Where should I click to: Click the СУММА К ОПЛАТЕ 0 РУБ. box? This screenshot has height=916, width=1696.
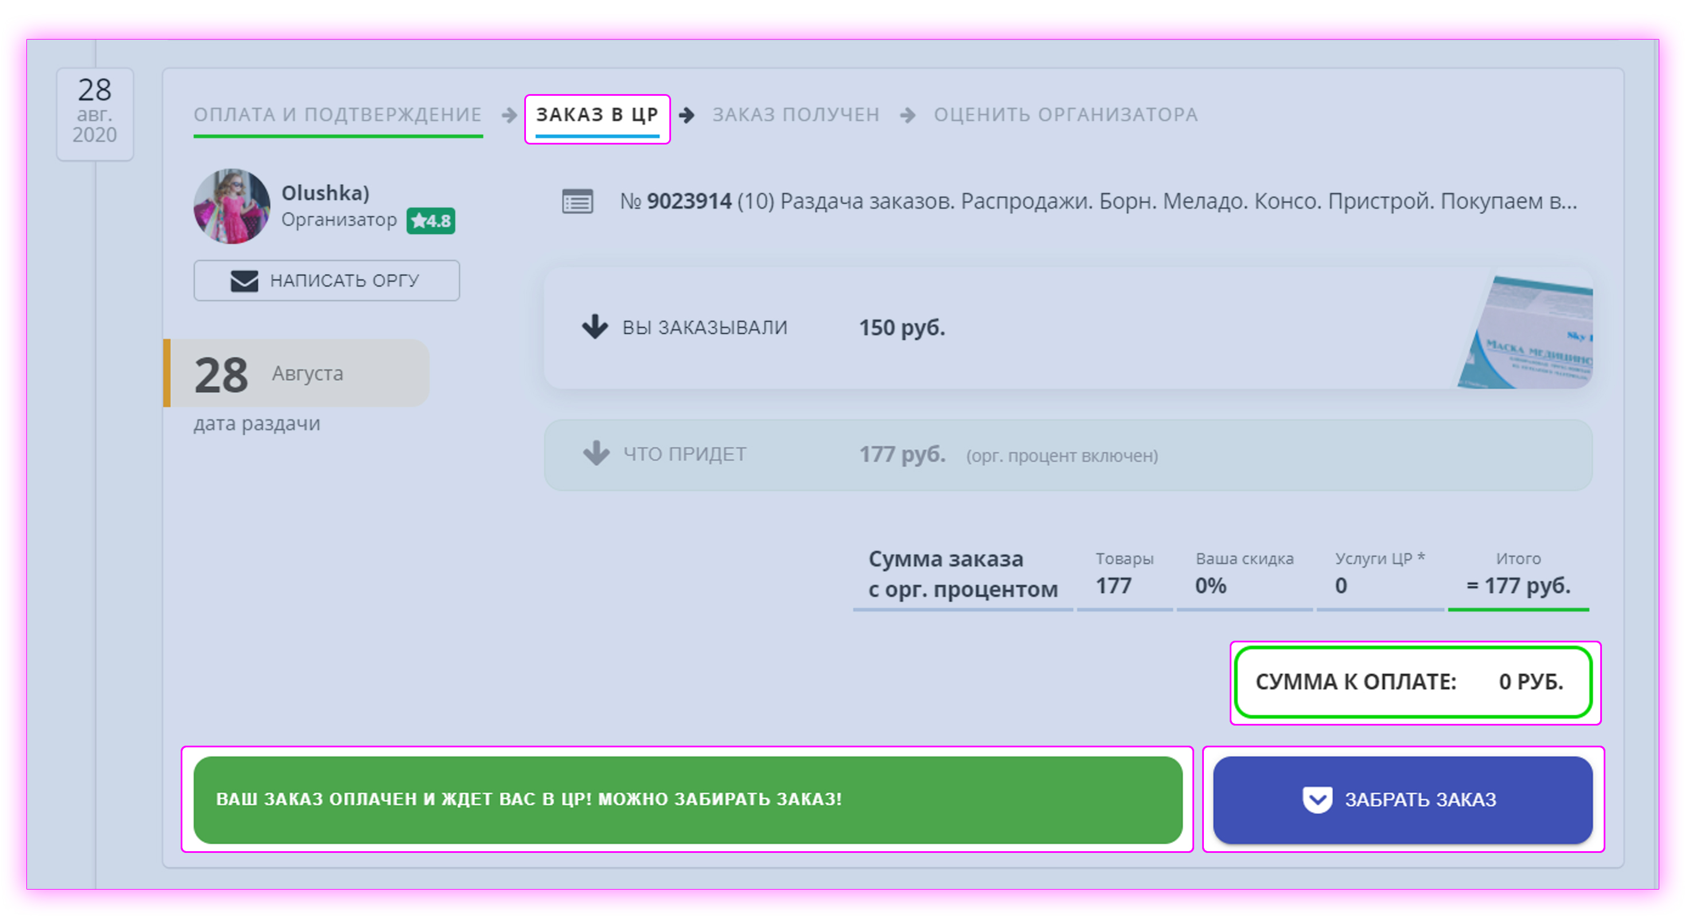click(x=1413, y=682)
